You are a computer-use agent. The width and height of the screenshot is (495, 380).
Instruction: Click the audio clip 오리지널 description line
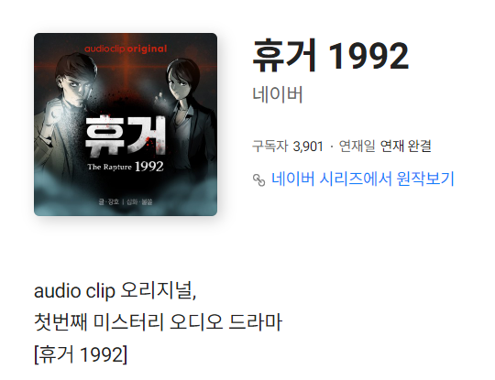pyautogui.click(x=115, y=290)
